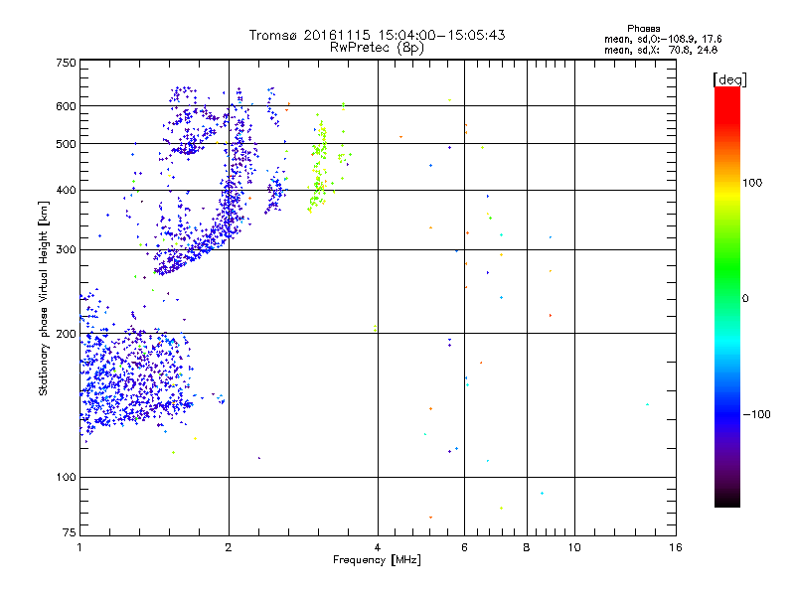Screen dimensions: 795x596
Task: Click the 'Phases' header text
Action: 643,29
